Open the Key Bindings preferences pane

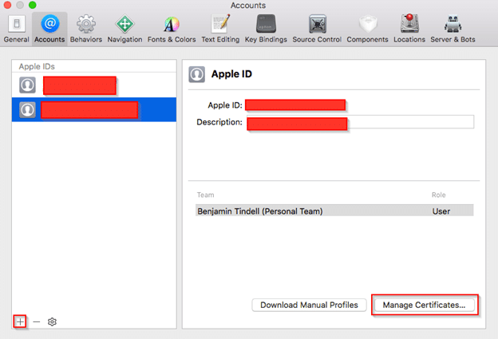(x=266, y=30)
